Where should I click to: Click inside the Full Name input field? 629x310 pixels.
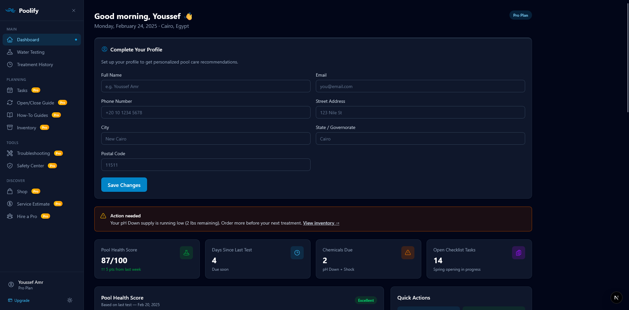(x=205, y=86)
